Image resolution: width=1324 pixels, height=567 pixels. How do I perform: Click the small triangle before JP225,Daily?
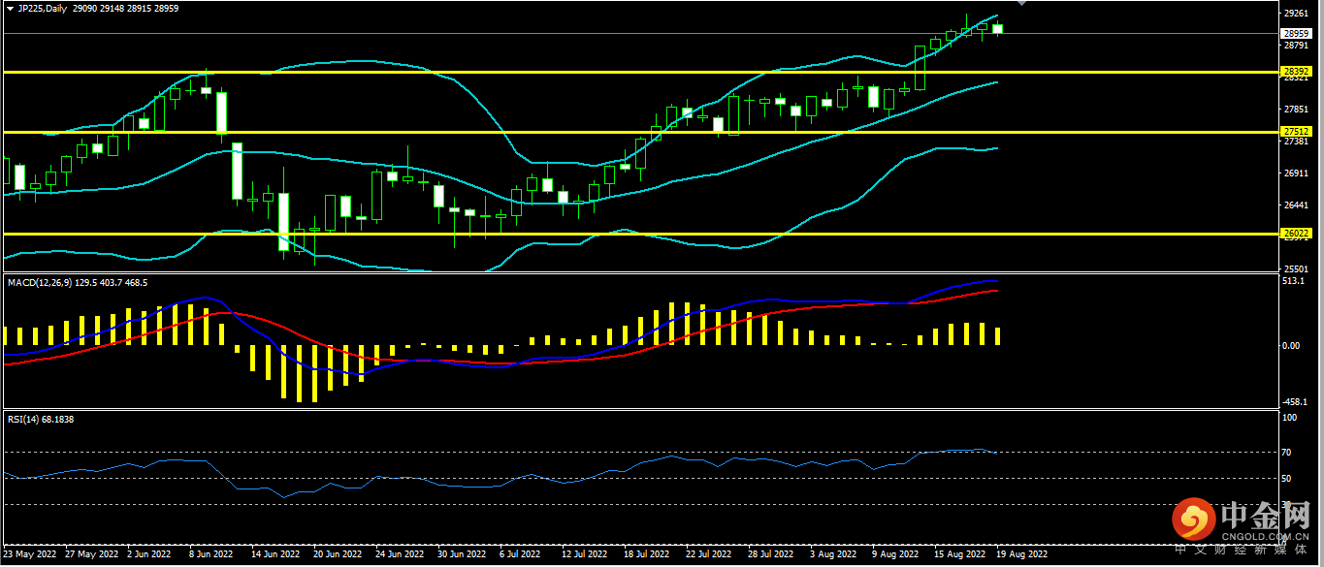pos(11,8)
